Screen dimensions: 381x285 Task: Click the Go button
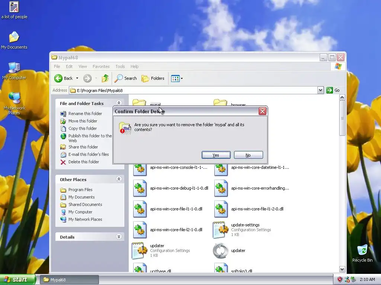pos(333,90)
